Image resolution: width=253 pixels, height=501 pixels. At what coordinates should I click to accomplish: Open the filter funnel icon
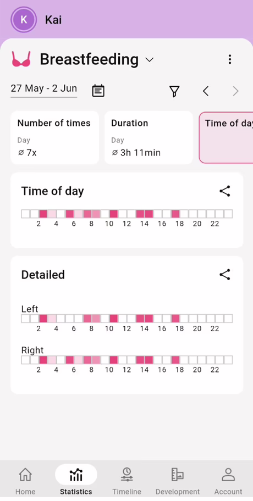[174, 91]
